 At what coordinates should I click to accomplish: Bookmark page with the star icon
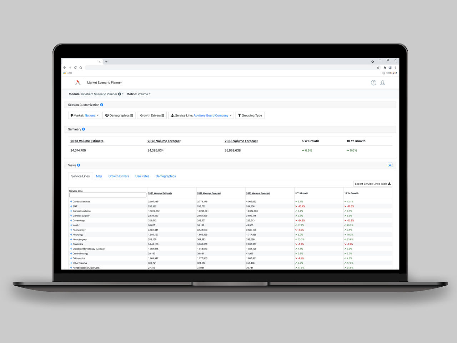coord(378,67)
